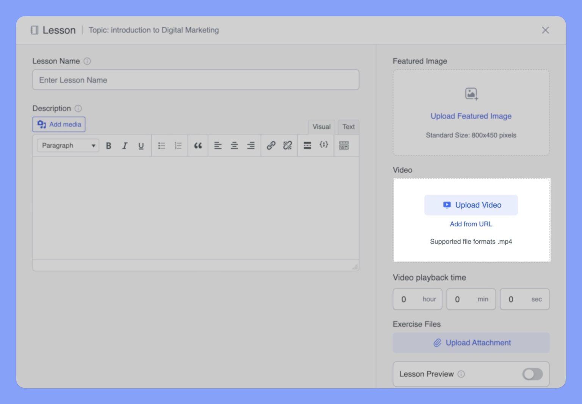Remove a link with the unlink icon

pyautogui.click(x=287, y=145)
